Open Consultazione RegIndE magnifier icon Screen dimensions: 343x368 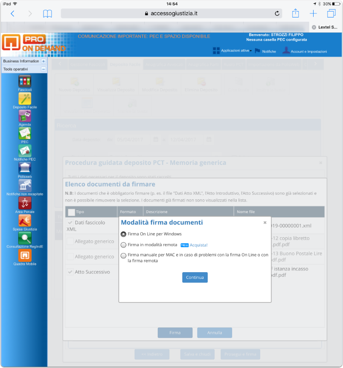[25, 238]
